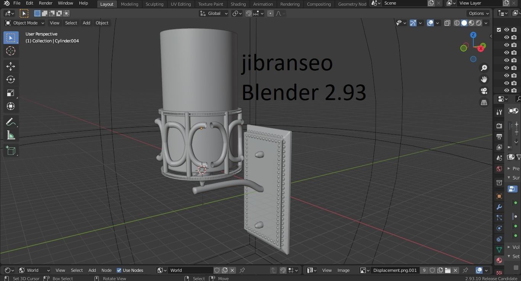Choose the Move tool
Viewport: 521px width, 281px height.
point(11,66)
